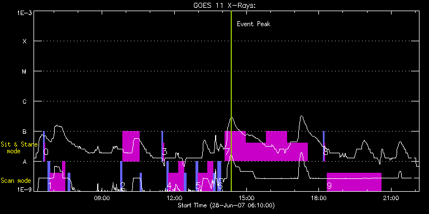The width and height of the screenshot is (429, 214).
Task: Click the 'Event Peak' label
Action: point(254,24)
